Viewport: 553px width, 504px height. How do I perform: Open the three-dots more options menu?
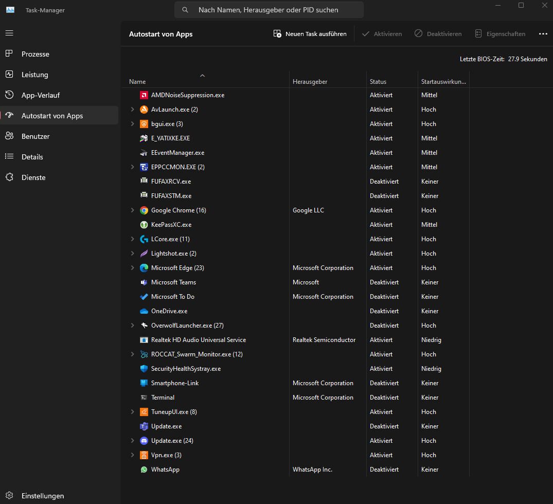(543, 34)
